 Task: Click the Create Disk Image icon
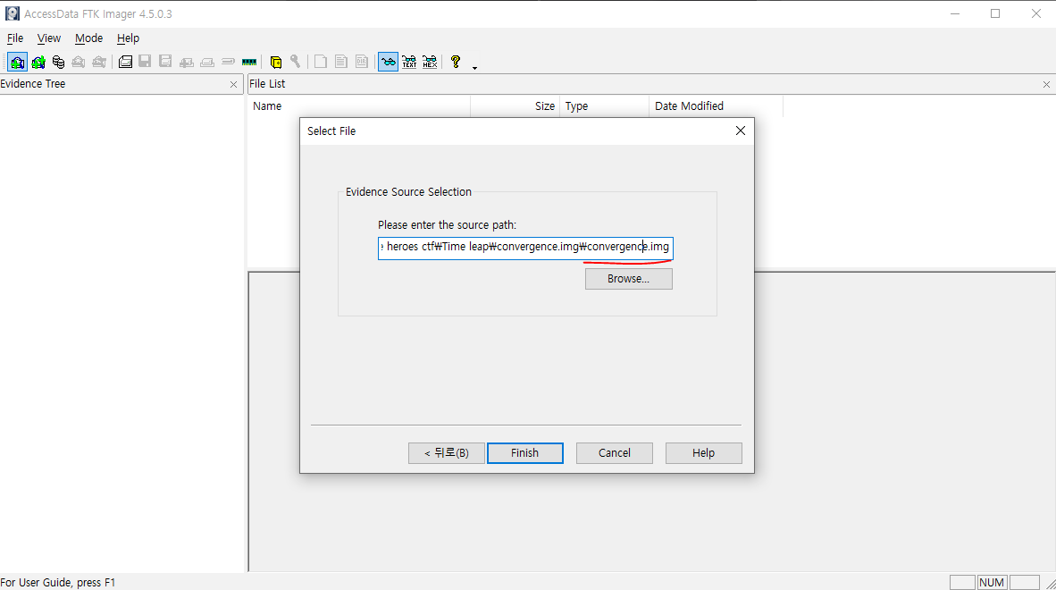tap(125, 62)
